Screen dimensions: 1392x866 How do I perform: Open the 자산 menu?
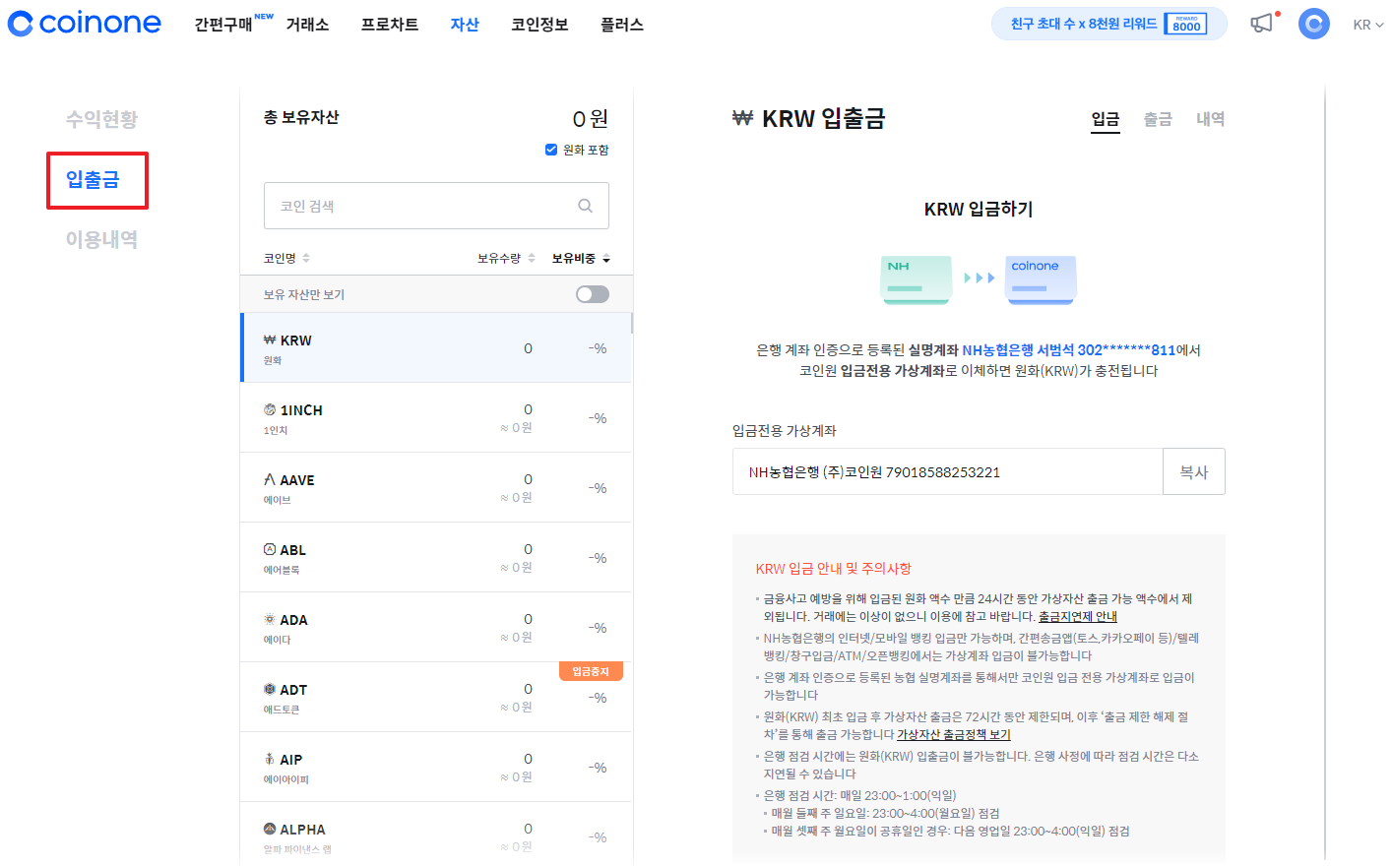pyautogui.click(x=465, y=25)
